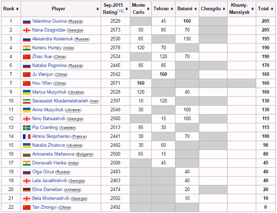Viewport: 277px width, 213px height.
Task: Open Tan Zhongyi player page
Action: 44,207
